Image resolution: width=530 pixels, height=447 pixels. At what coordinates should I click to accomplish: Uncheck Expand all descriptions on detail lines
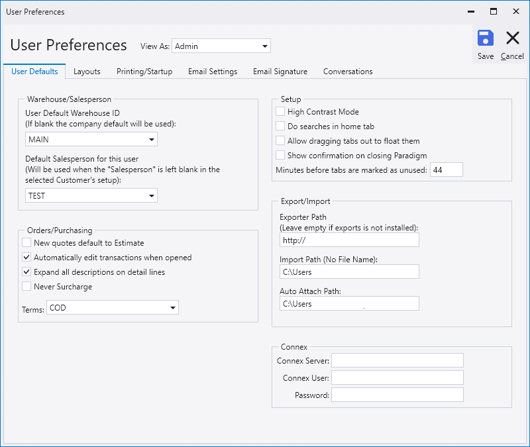click(x=26, y=272)
